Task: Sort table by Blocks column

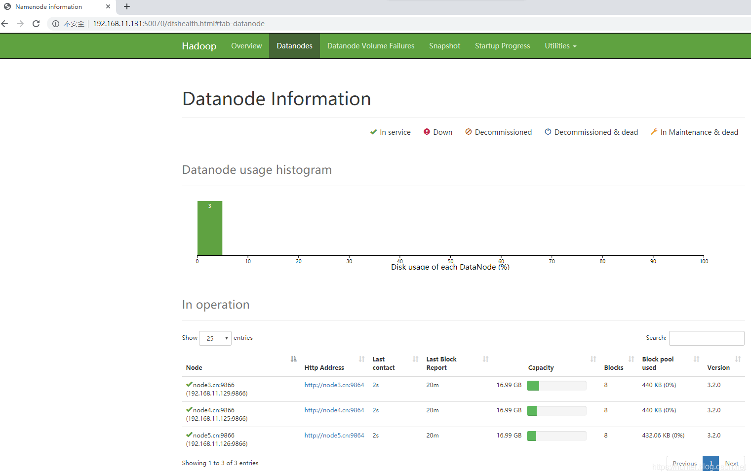Action: pyautogui.click(x=619, y=363)
